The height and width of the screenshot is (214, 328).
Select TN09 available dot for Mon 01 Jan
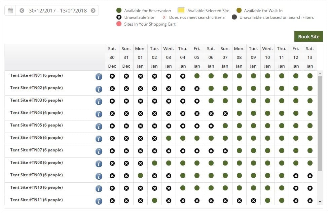pos(140,176)
